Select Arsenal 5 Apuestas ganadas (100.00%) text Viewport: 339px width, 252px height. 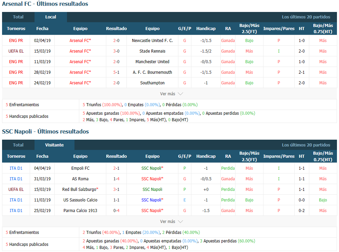(111, 113)
